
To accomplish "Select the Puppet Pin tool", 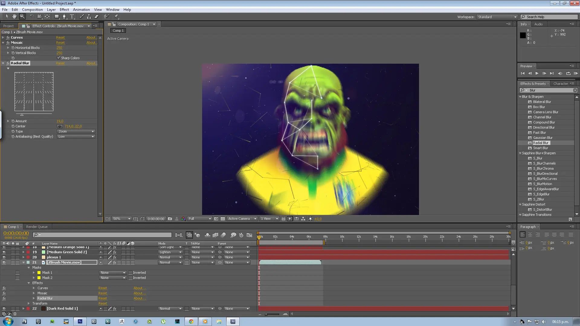I will click(x=116, y=17).
